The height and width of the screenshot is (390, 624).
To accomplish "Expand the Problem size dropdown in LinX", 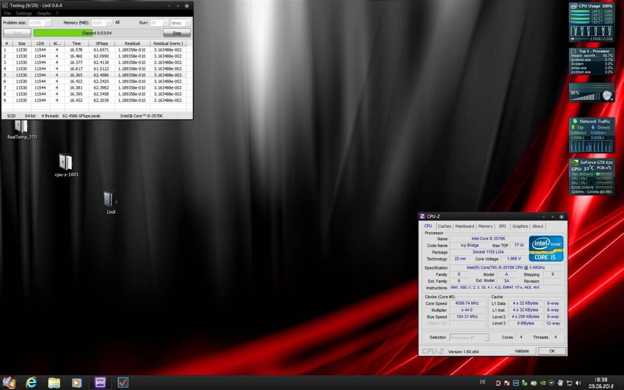I will [x=48, y=23].
